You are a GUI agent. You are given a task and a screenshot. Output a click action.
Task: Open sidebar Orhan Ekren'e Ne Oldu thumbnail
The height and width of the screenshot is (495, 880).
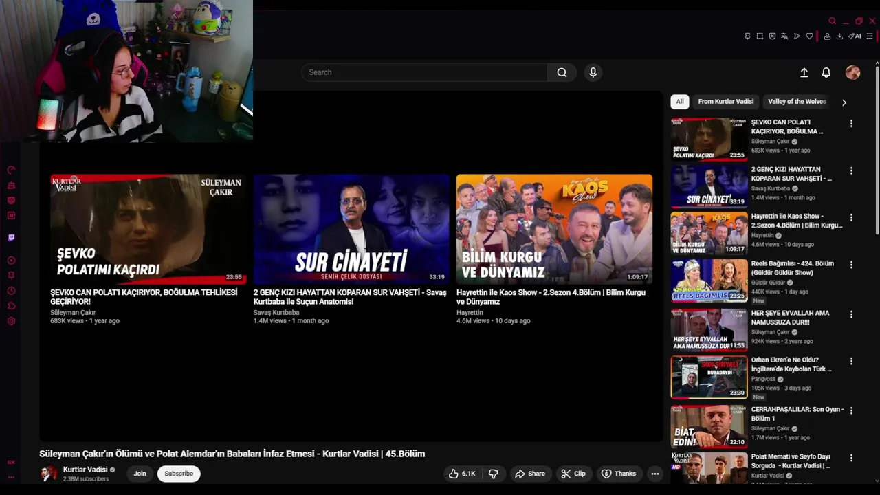tap(709, 377)
